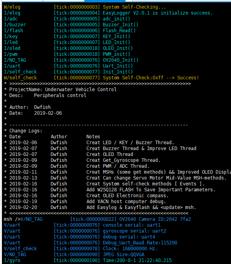Select the 'I/self_check' tag label
231x264 pixels.
click(20, 72)
